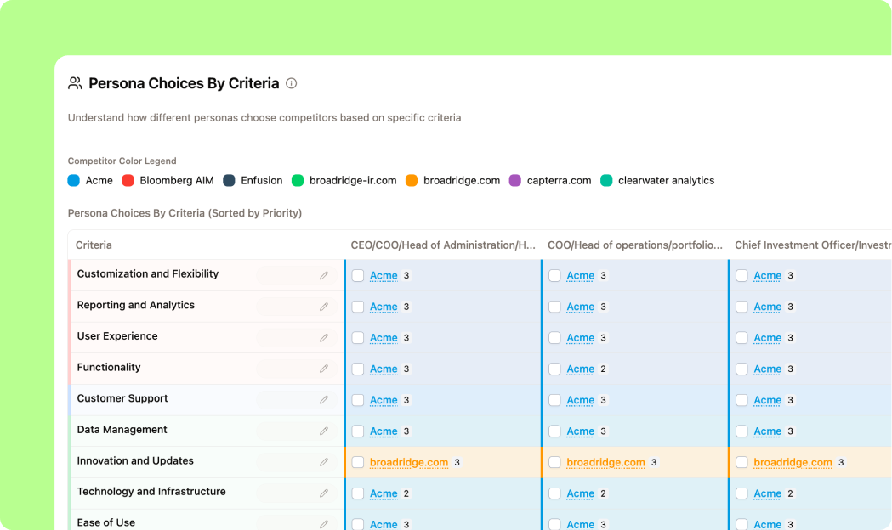Image resolution: width=892 pixels, height=530 pixels.
Task: Select the Customer Support criteria name
Action: 122,398
